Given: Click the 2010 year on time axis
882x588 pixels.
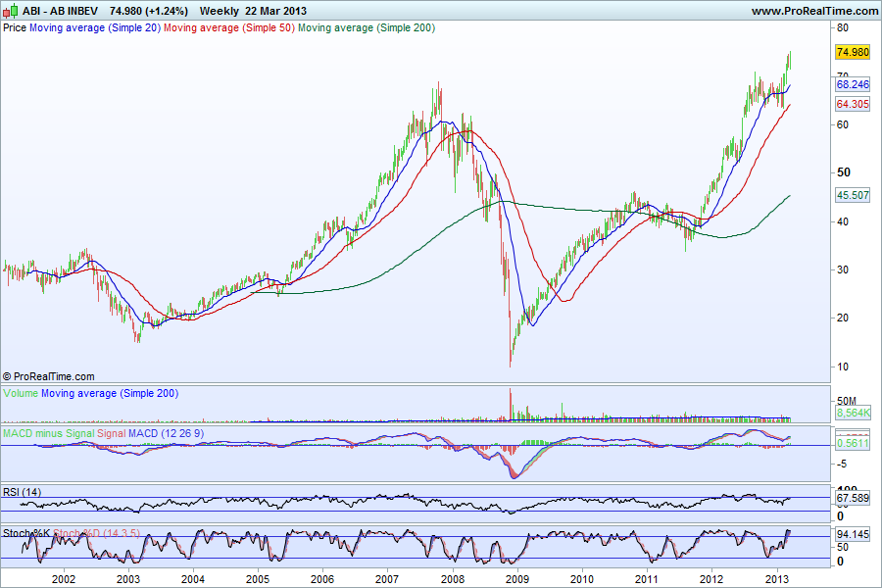Looking at the screenshot, I should (581, 579).
